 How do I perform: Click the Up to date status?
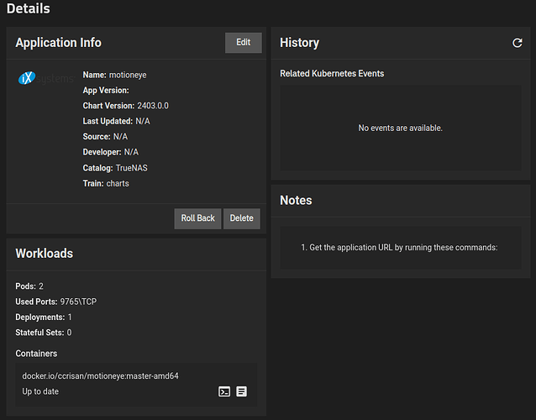tap(40, 391)
